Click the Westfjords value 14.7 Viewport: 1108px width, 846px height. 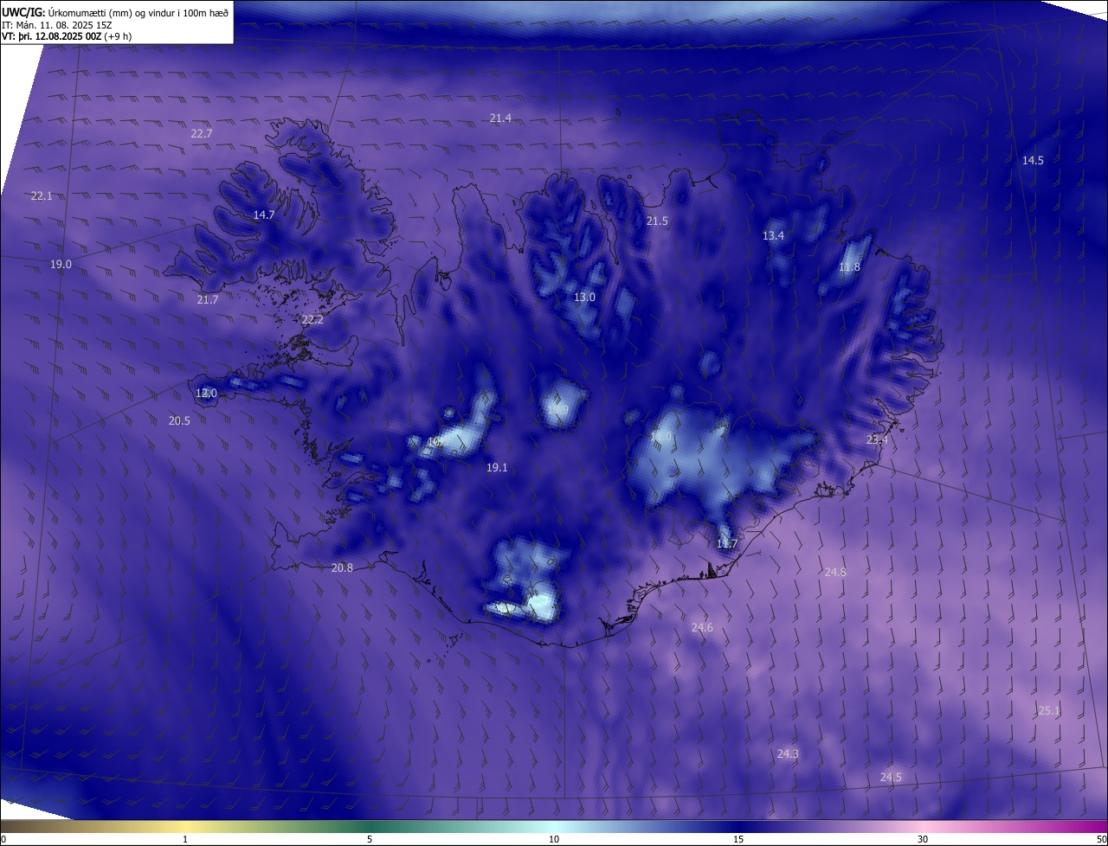point(264,215)
